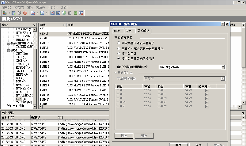This screenshot has height=146, width=246.
Task: Select CBT (10) in filter tree
Action: point(22,53)
